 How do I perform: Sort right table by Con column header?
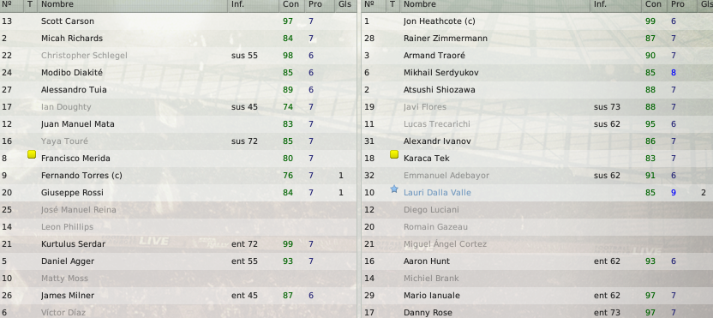tap(655, 4)
